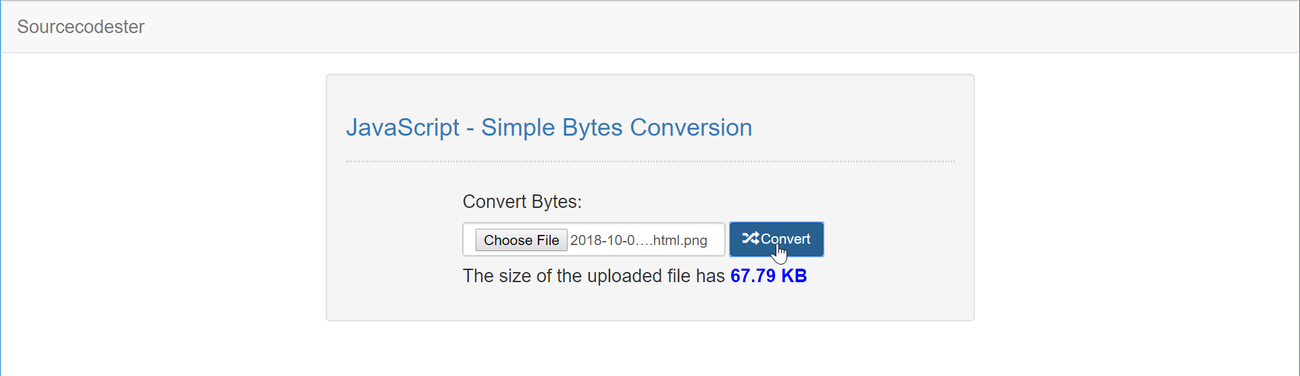Click the Convert Bytes: label
The height and width of the screenshot is (376, 1300).
pos(522,202)
